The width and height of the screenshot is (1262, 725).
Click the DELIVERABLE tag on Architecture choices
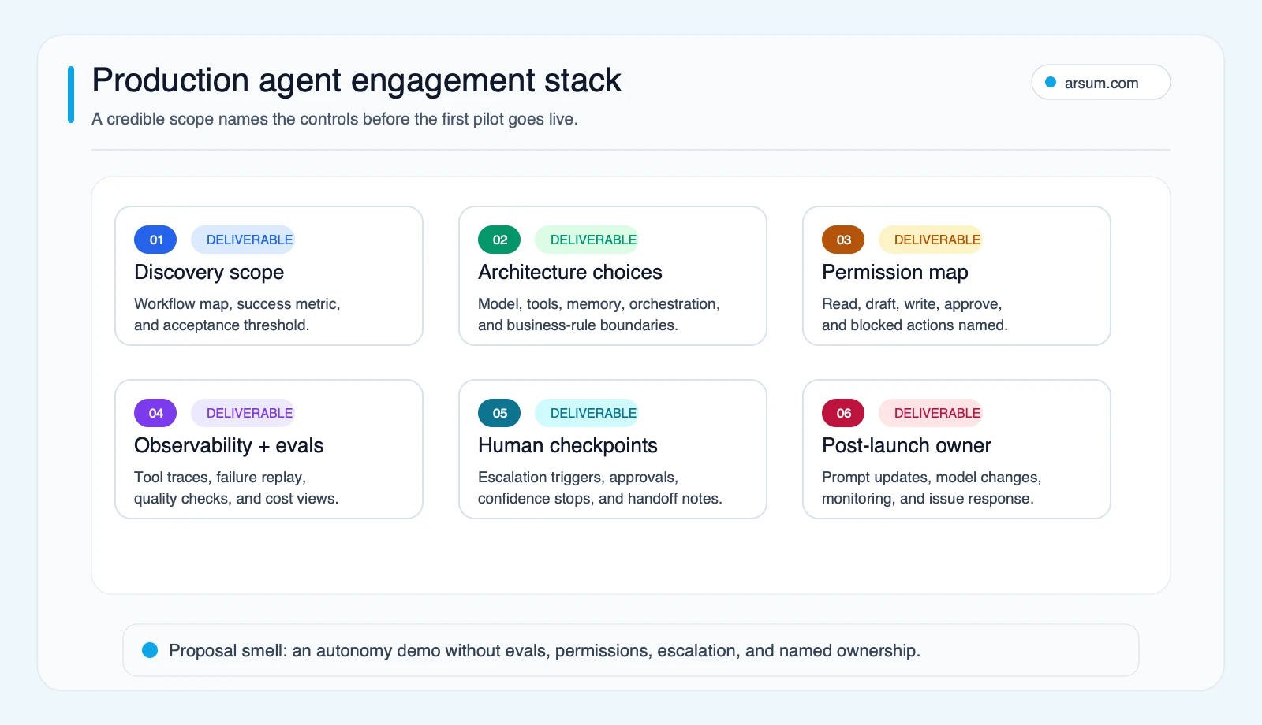587,240
